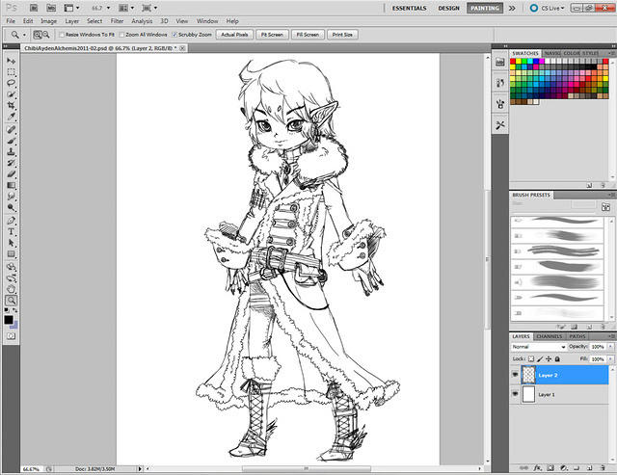Launch Bridge from the application bar
This screenshot has width=617, height=475.
[34, 8]
